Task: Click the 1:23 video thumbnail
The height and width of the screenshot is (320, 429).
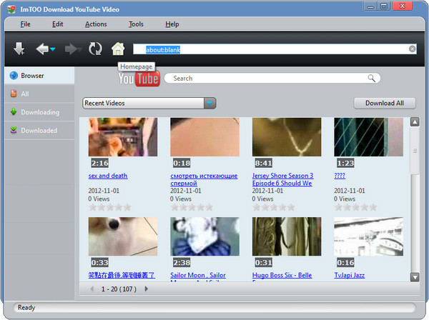Action: [x=368, y=137]
